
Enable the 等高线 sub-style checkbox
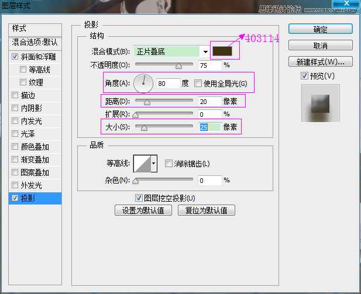pyautogui.click(x=23, y=69)
